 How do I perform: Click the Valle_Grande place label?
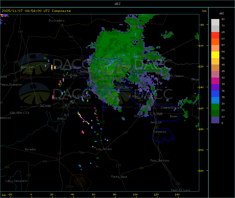78,96
